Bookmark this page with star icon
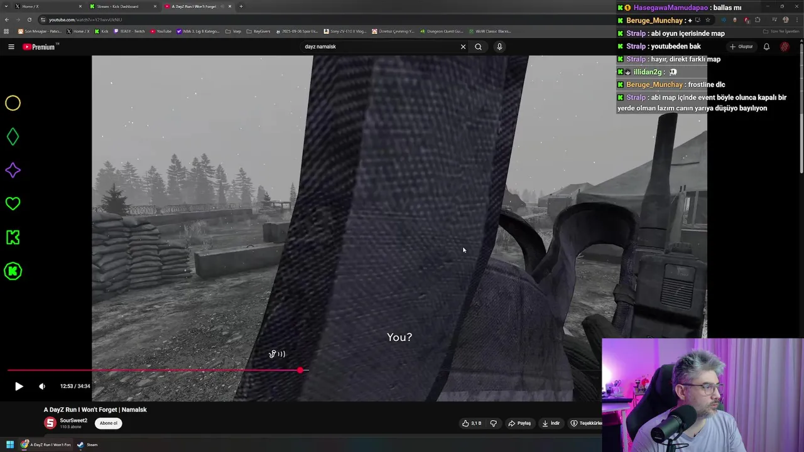The height and width of the screenshot is (452, 804). tap(707, 19)
